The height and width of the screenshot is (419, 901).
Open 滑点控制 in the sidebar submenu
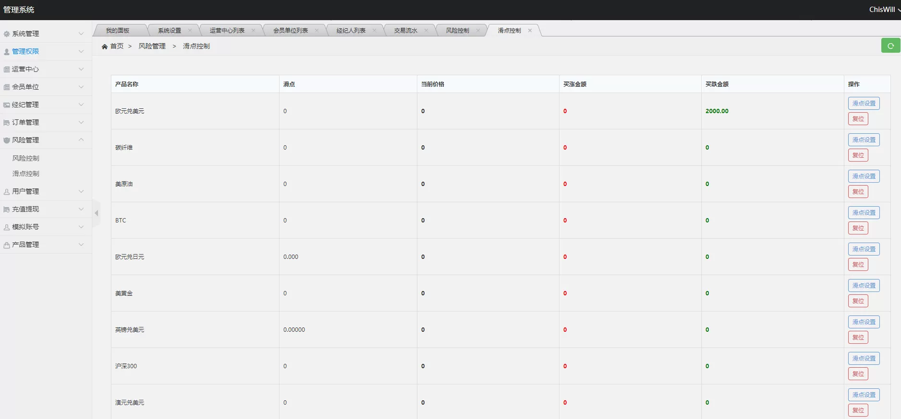(26, 174)
